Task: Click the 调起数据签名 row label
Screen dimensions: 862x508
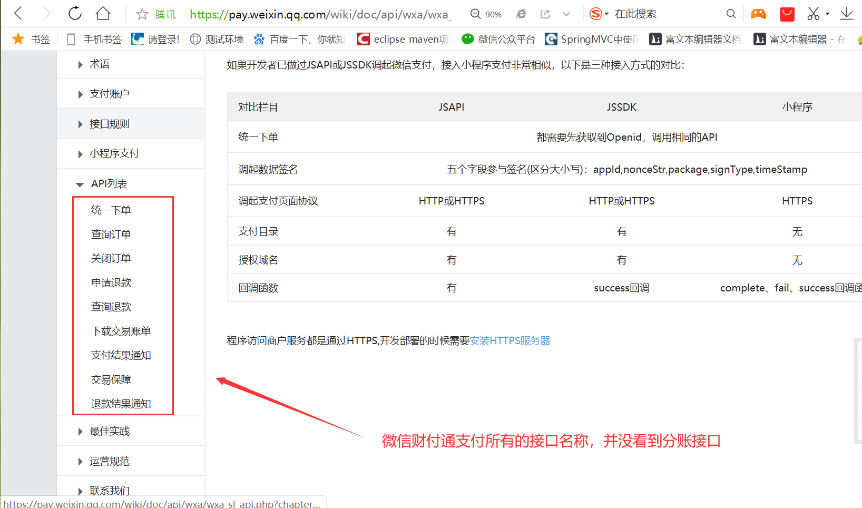Action: coord(268,169)
